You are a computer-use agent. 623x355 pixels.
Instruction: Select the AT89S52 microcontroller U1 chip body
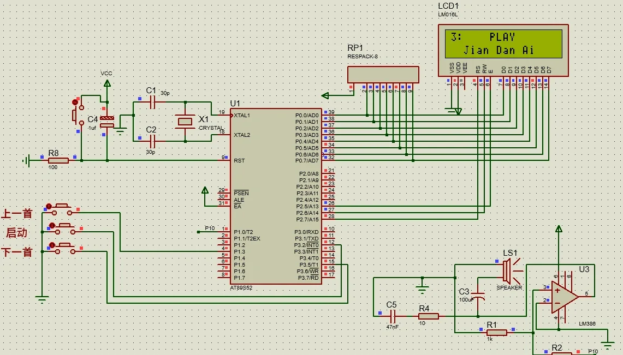276,196
